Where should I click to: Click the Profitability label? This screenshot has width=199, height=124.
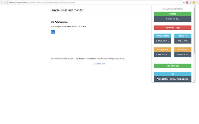point(183,50)
